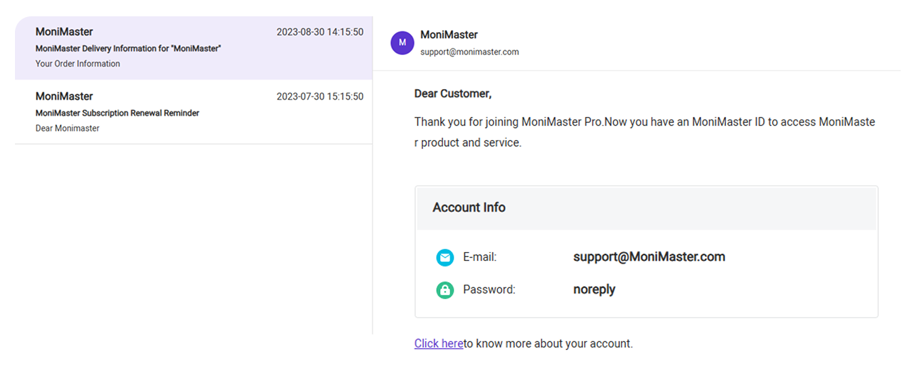917x382 pixels.
Task: Click the Dear Customer greeting
Action: pyautogui.click(x=452, y=94)
